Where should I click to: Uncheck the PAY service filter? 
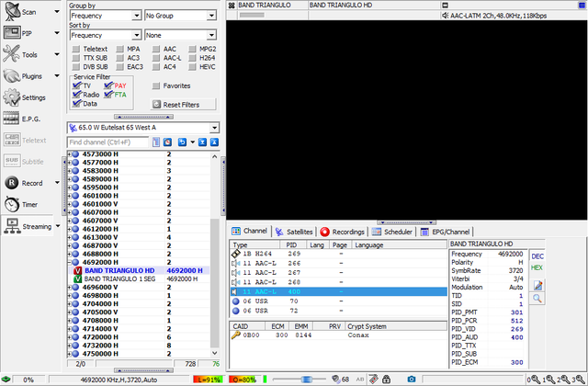tap(108, 85)
